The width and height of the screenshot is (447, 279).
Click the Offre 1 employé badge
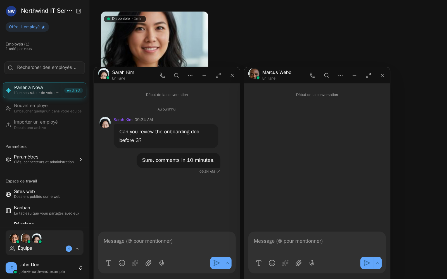tap(27, 27)
